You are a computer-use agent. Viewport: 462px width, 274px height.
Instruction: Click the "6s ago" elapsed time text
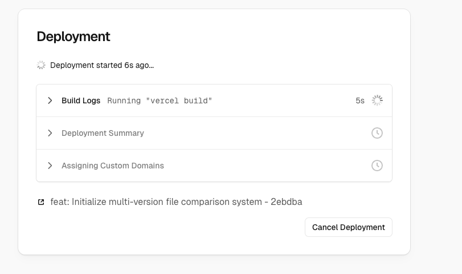(x=138, y=65)
